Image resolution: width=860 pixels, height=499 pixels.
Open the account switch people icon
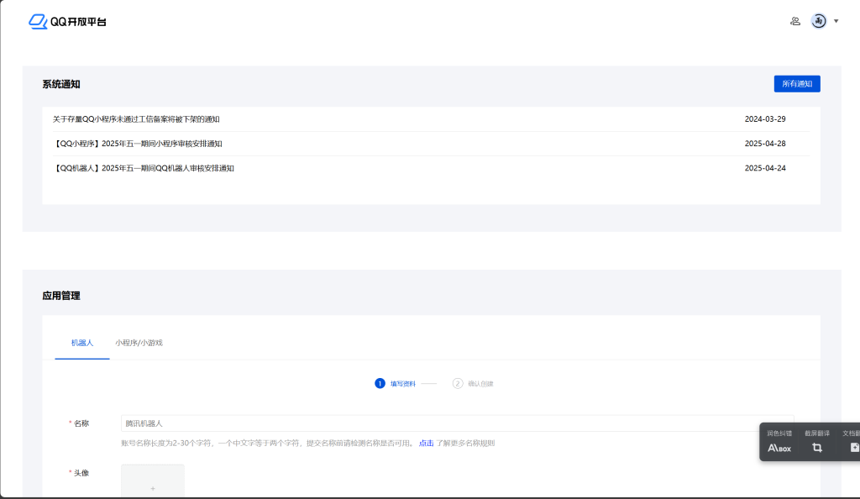click(x=794, y=21)
